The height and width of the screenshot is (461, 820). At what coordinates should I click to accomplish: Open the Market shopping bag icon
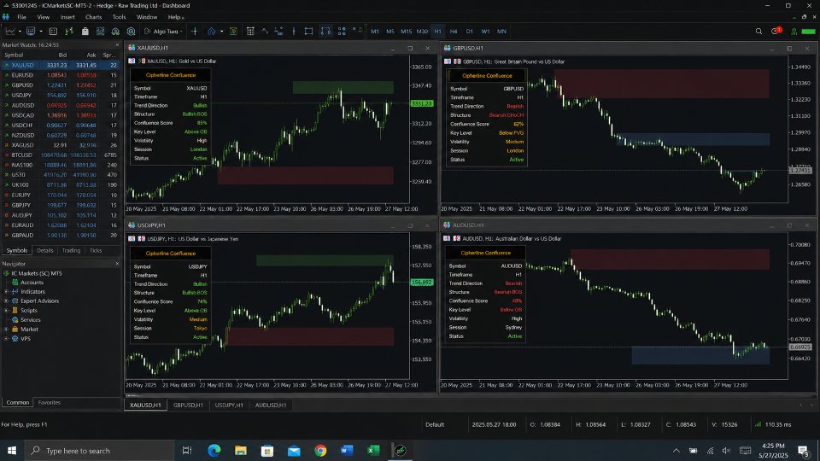[85, 32]
